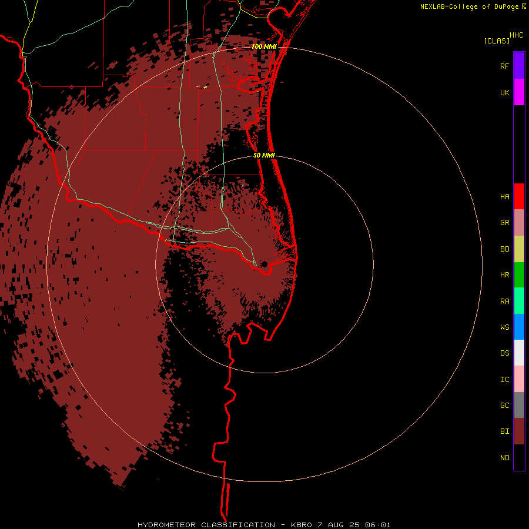Click the RF purple legend swatch
Image resolution: width=529 pixels, height=529 pixels.
coord(519,66)
